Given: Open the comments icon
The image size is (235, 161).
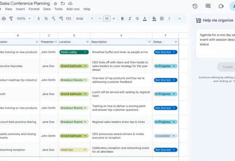Looking at the screenshot, I should (x=208, y=6).
